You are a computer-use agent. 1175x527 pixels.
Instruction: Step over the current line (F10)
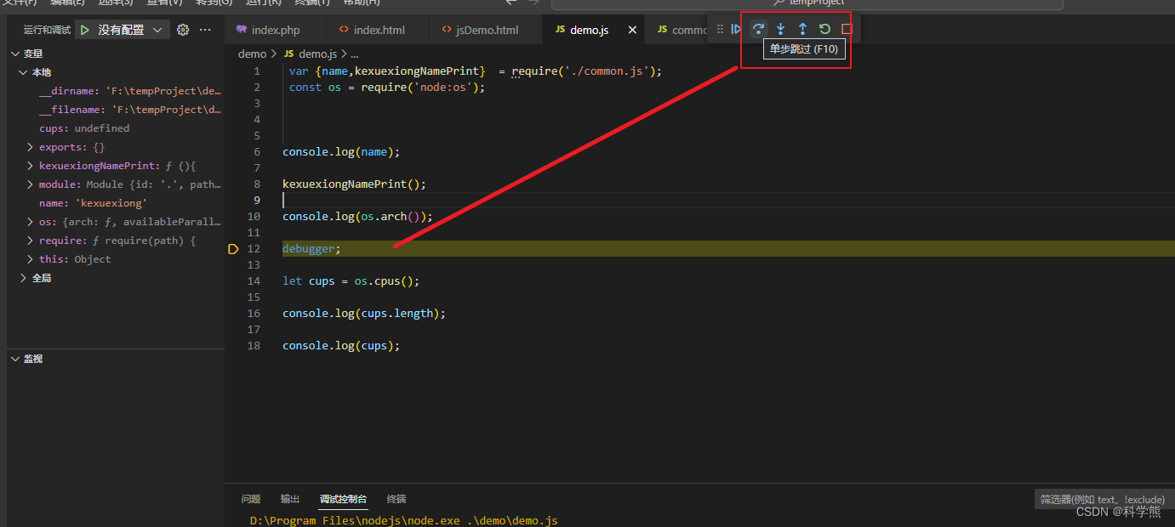pyautogui.click(x=758, y=29)
